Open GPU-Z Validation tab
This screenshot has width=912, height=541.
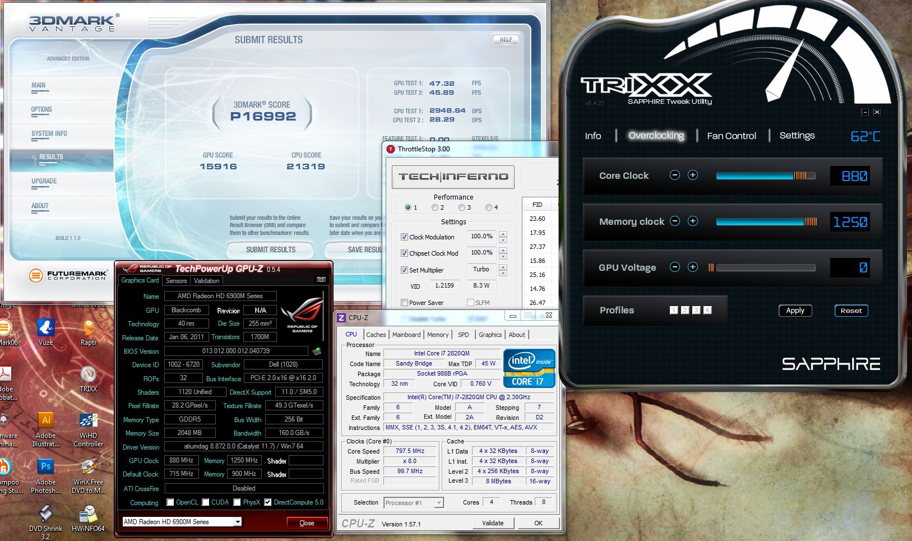point(207,281)
